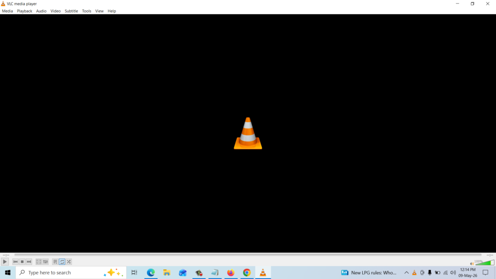Open the Subtitle menu
The height and width of the screenshot is (279, 496).
[x=71, y=11]
